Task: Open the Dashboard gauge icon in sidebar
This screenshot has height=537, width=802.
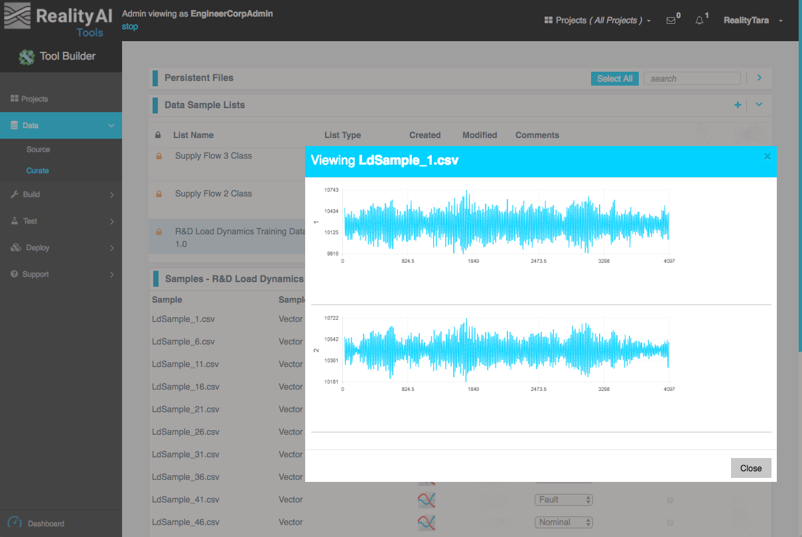Action: (15, 523)
